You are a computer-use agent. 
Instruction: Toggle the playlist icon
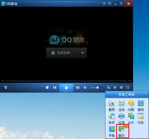[x=128, y=88]
